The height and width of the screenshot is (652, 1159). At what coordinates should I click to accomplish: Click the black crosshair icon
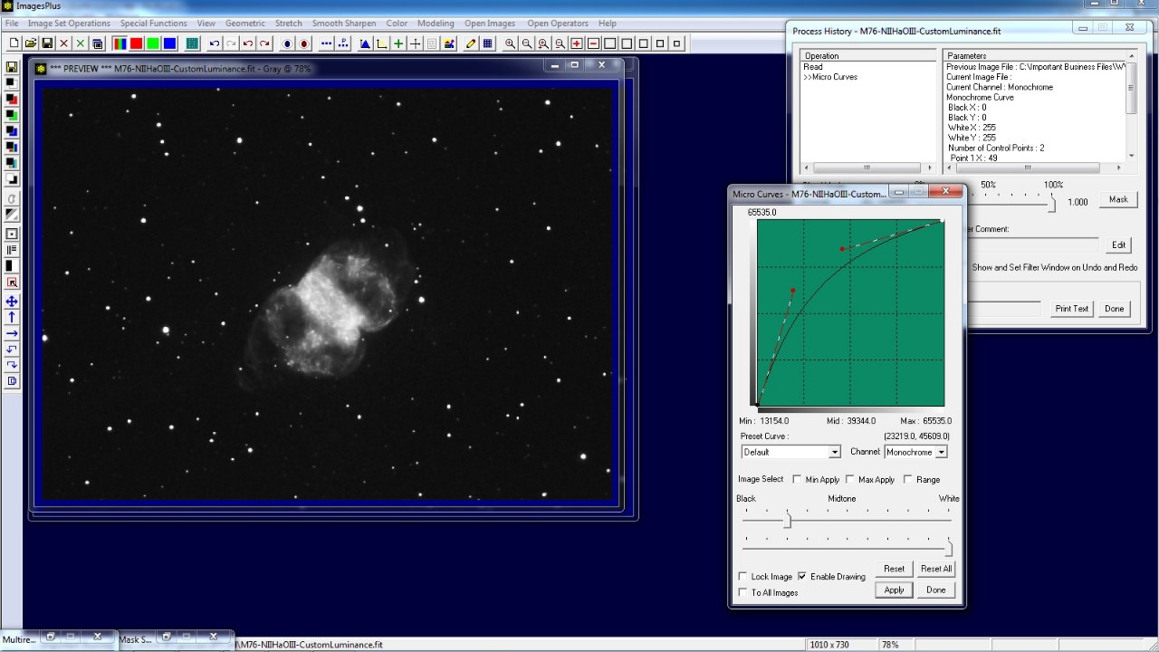click(416, 43)
